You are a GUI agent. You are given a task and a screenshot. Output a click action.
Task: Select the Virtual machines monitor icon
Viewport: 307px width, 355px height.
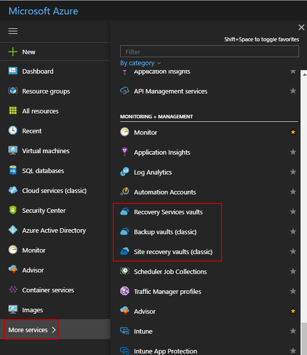tap(13, 151)
